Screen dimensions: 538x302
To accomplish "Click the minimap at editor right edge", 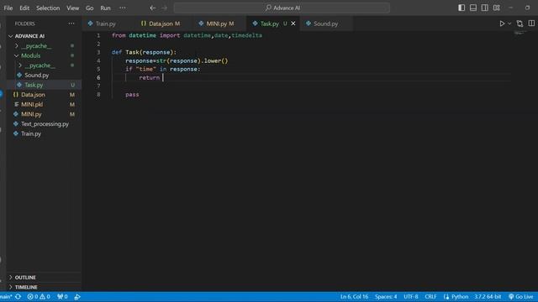I will (520, 34).
